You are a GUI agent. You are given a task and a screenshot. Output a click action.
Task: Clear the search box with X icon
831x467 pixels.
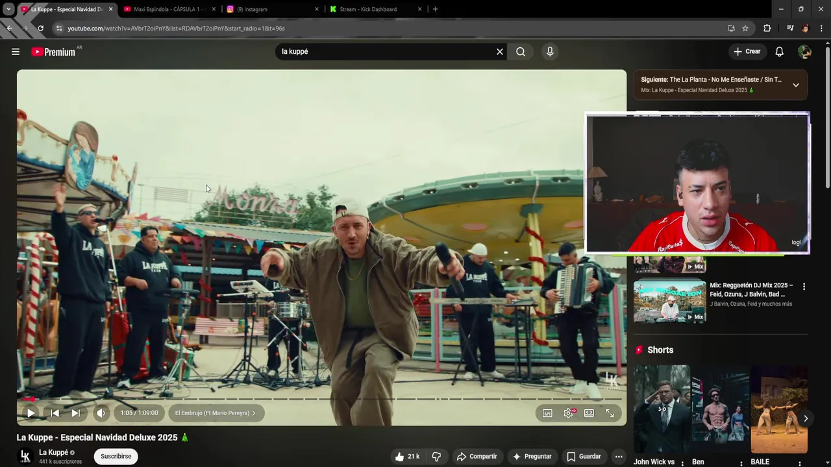(500, 52)
